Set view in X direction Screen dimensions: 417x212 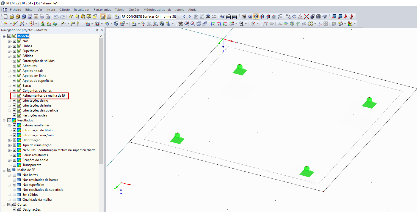[213, 24]
